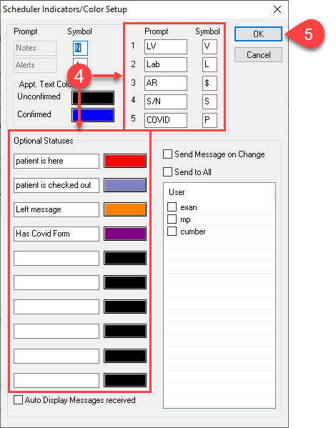Click the black Unconfirmed text color swatch

click(93, 98)
